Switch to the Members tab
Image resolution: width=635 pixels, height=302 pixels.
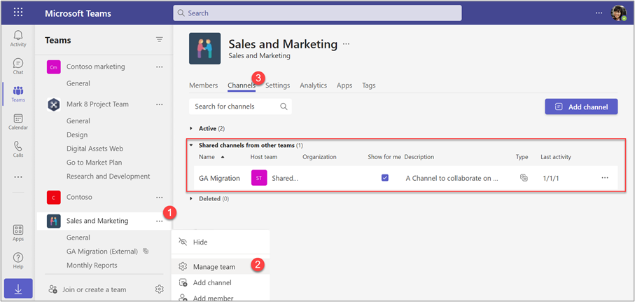(203, 85)
